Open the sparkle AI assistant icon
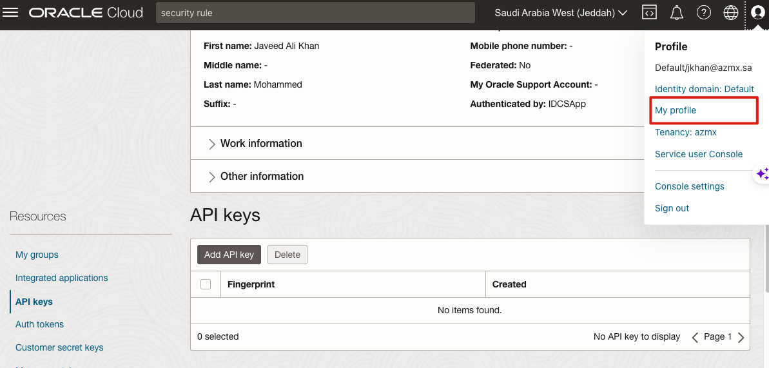 coord(762,173)
